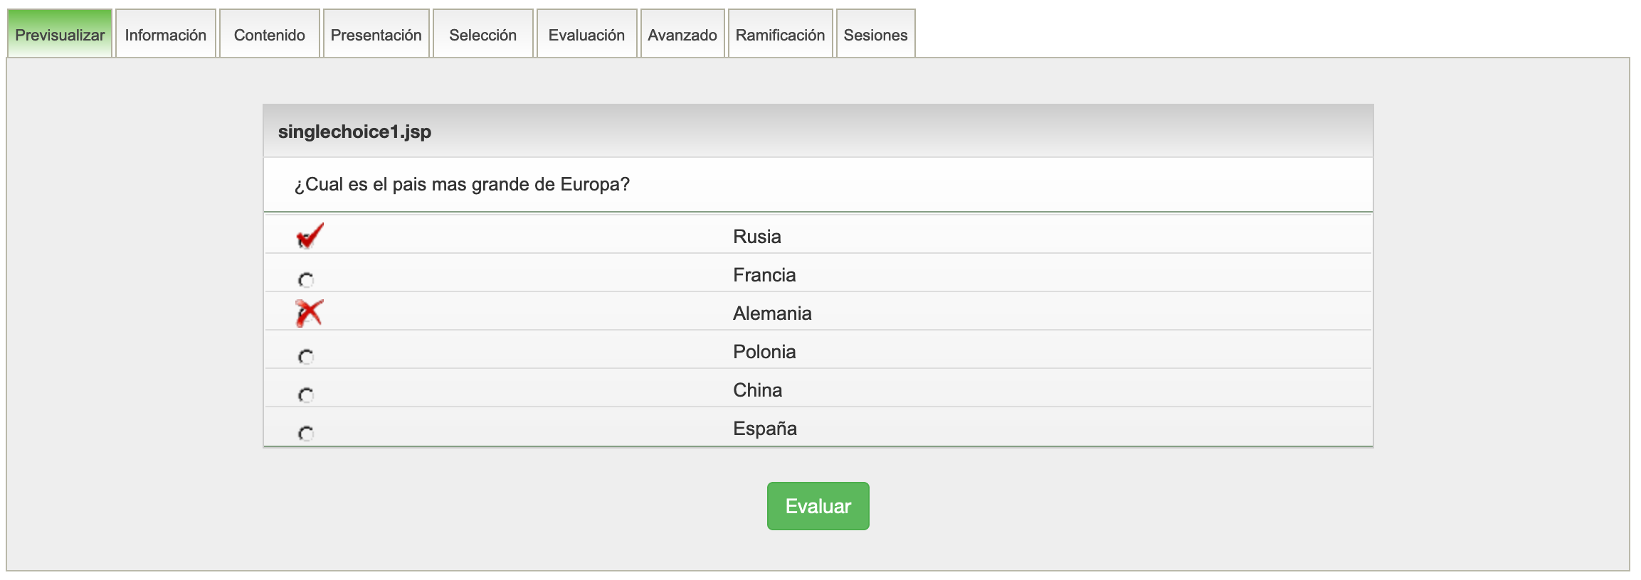Image resolution: width=1641 pixels, height=580 pixels.
Task: Choose the China radio option
Action: pyautogui.click(x=306, y=395)
